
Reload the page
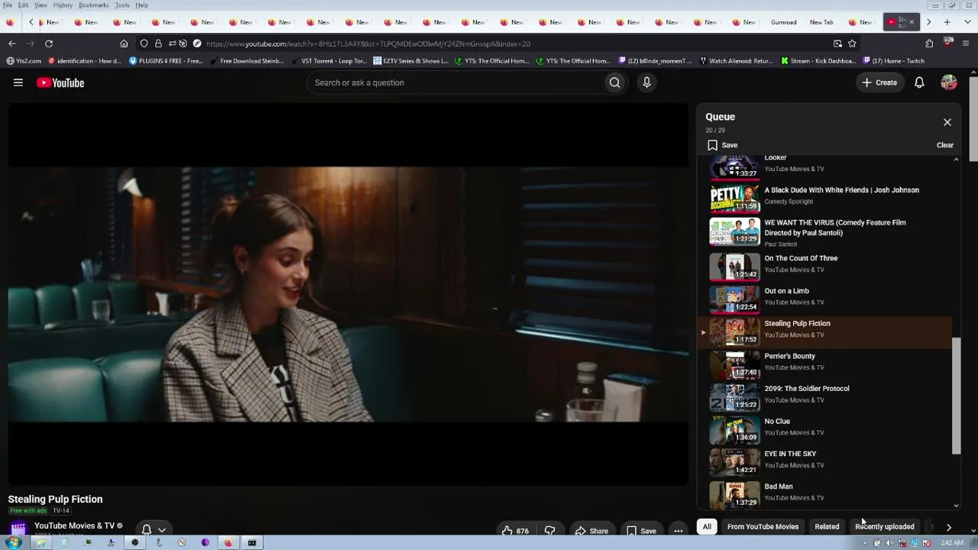[x=49, y=44]
